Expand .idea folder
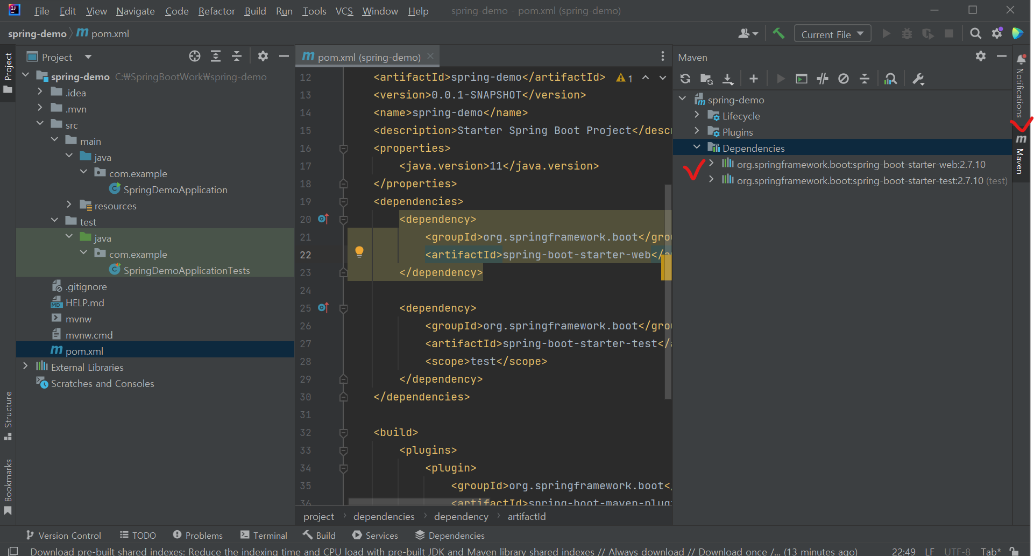This screenshot has height=556, width=1034. coord(40,92)
